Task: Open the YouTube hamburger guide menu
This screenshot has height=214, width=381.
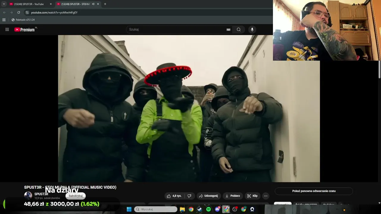Action: 7,29
